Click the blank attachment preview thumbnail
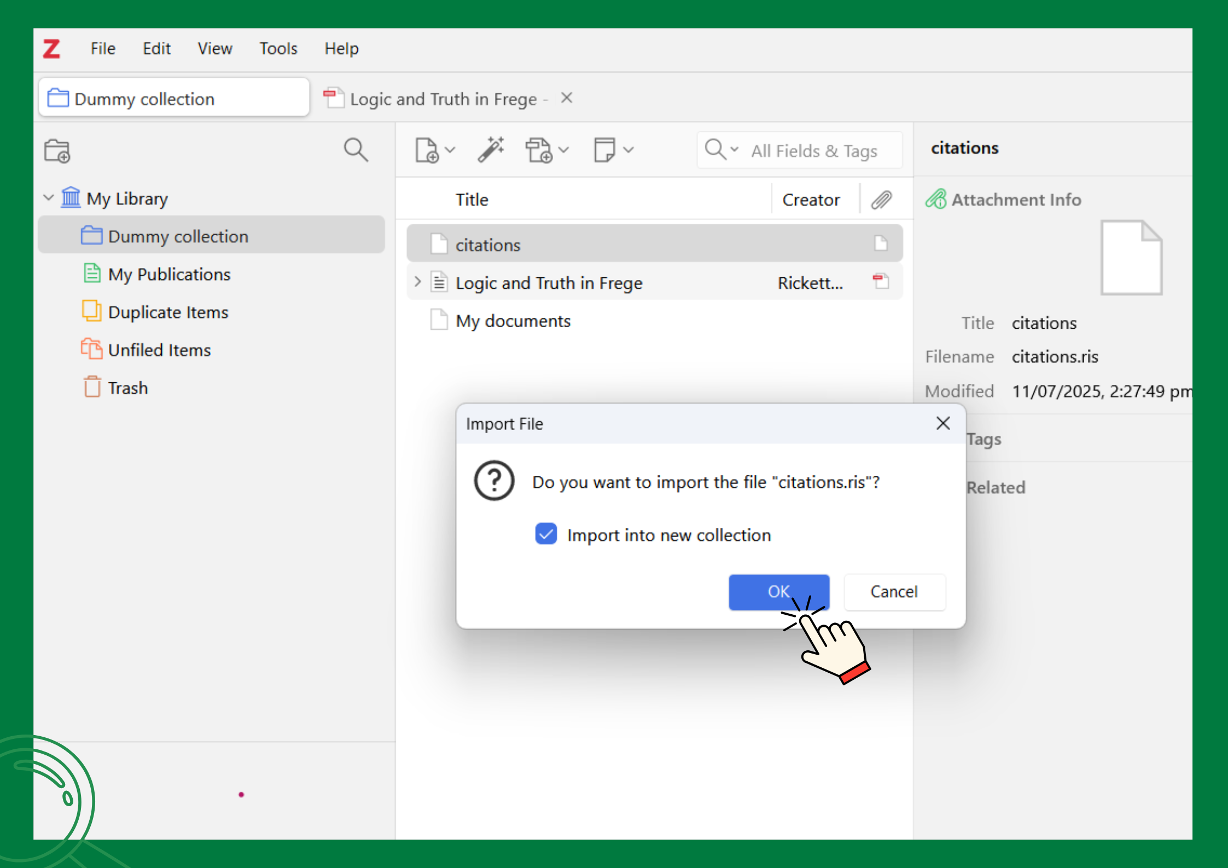 [1131, 258]
